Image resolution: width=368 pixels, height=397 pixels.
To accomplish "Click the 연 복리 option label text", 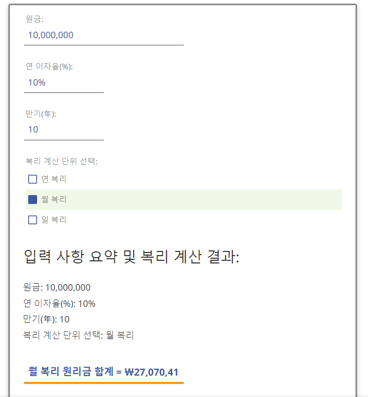I will (54, 179).
